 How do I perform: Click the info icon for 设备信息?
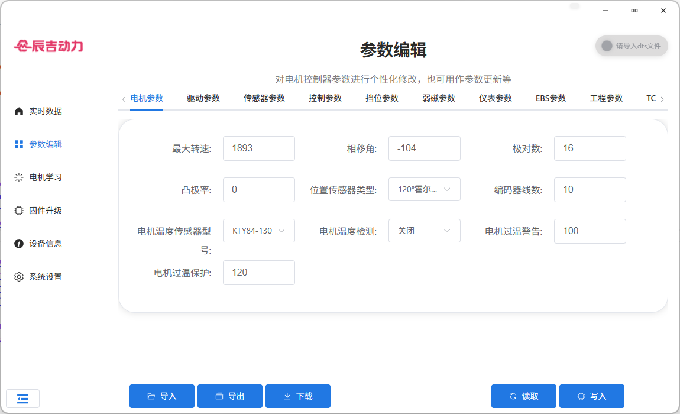tap(19, 244)
